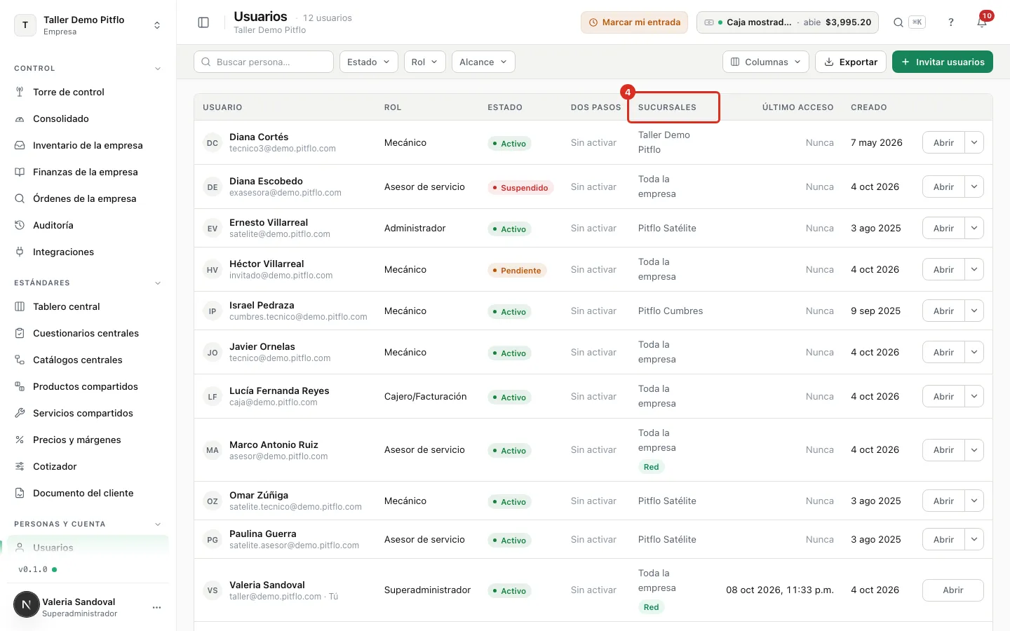This screenshot has height=631, width=1010.
Task: Toggle the sidebar collapse icon
Action: click(x=203, y=22)
